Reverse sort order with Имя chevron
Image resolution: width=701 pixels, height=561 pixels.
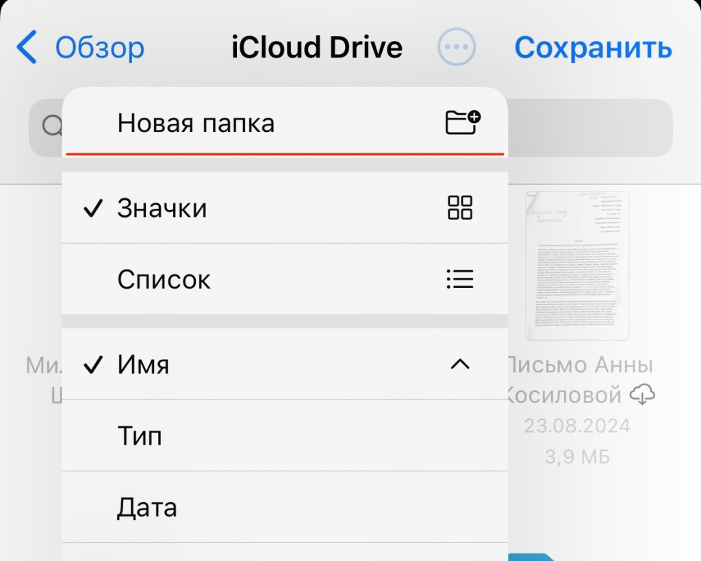[x=460, y=365]
